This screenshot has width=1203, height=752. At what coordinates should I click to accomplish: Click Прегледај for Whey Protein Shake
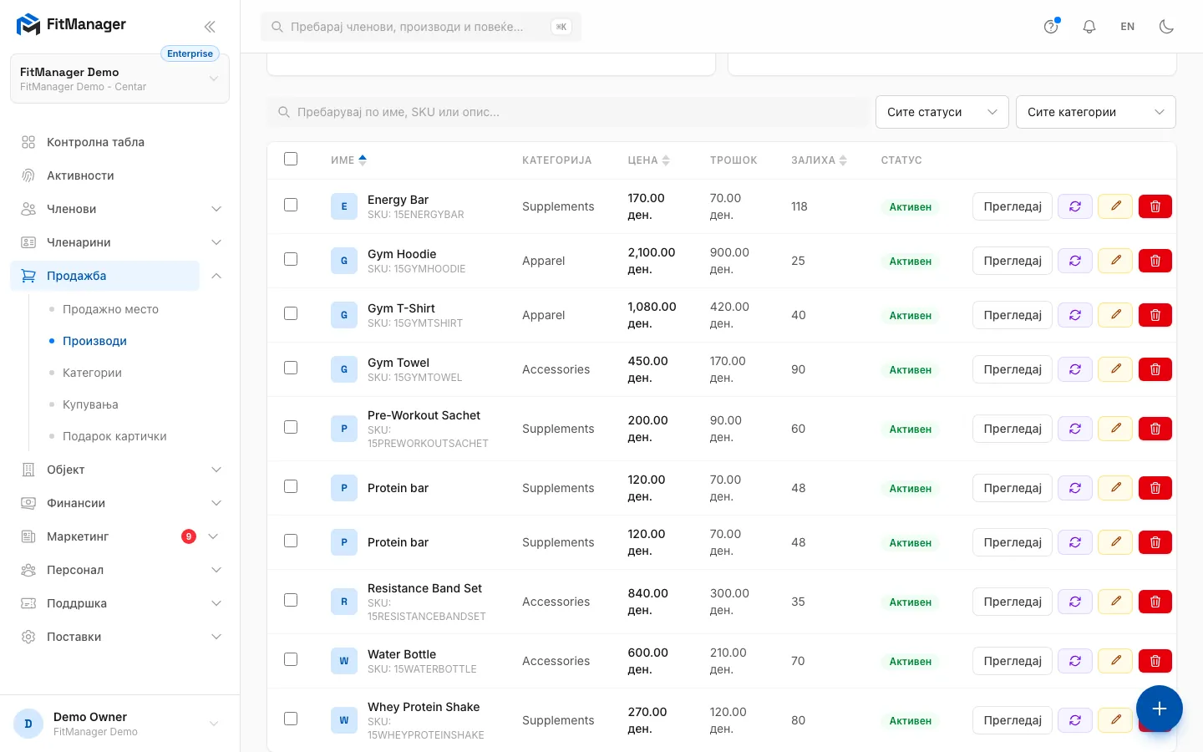point(1013,720)
